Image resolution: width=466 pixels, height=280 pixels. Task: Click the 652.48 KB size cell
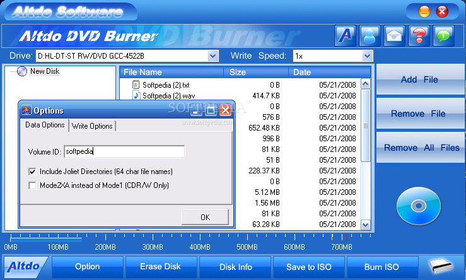click(x=264, y=128)
